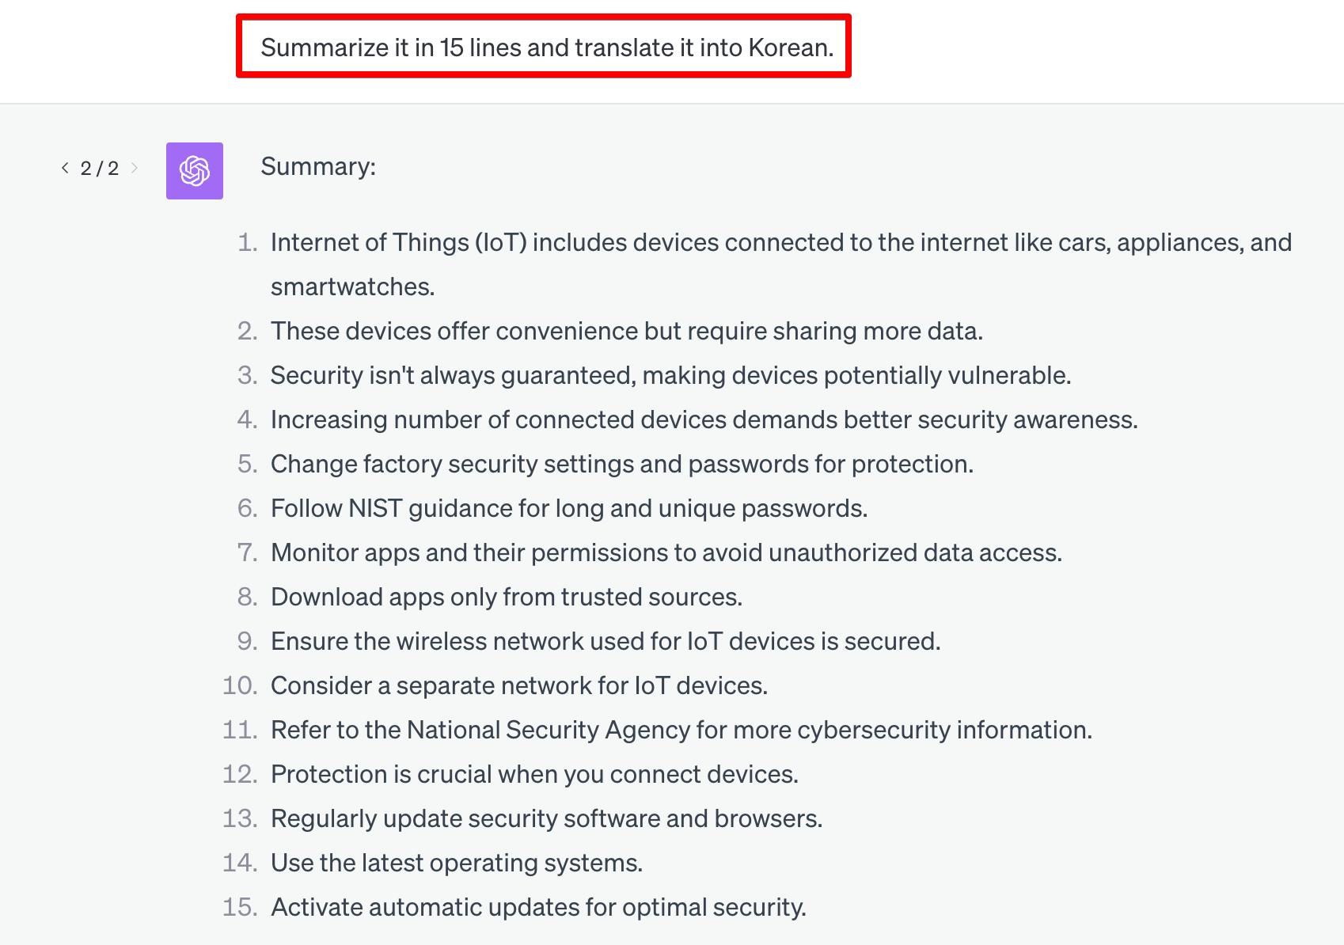This screenshot has height=945, width=1344.
Task: Click the 2 / 2 response counter
Action: (100, 169)
